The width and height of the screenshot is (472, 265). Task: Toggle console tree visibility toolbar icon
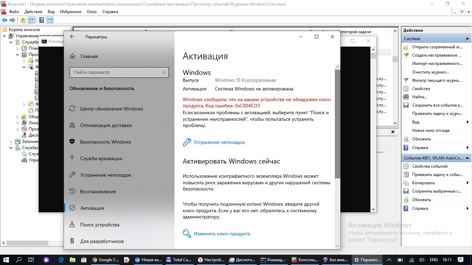click(x=31, y=20)
